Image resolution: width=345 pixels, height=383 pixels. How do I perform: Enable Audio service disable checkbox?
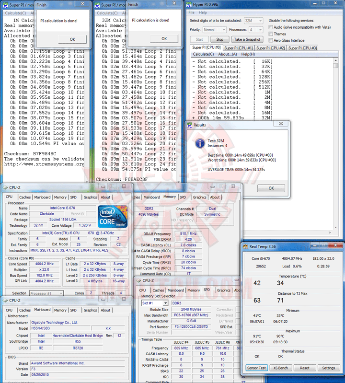click(271, 27)
